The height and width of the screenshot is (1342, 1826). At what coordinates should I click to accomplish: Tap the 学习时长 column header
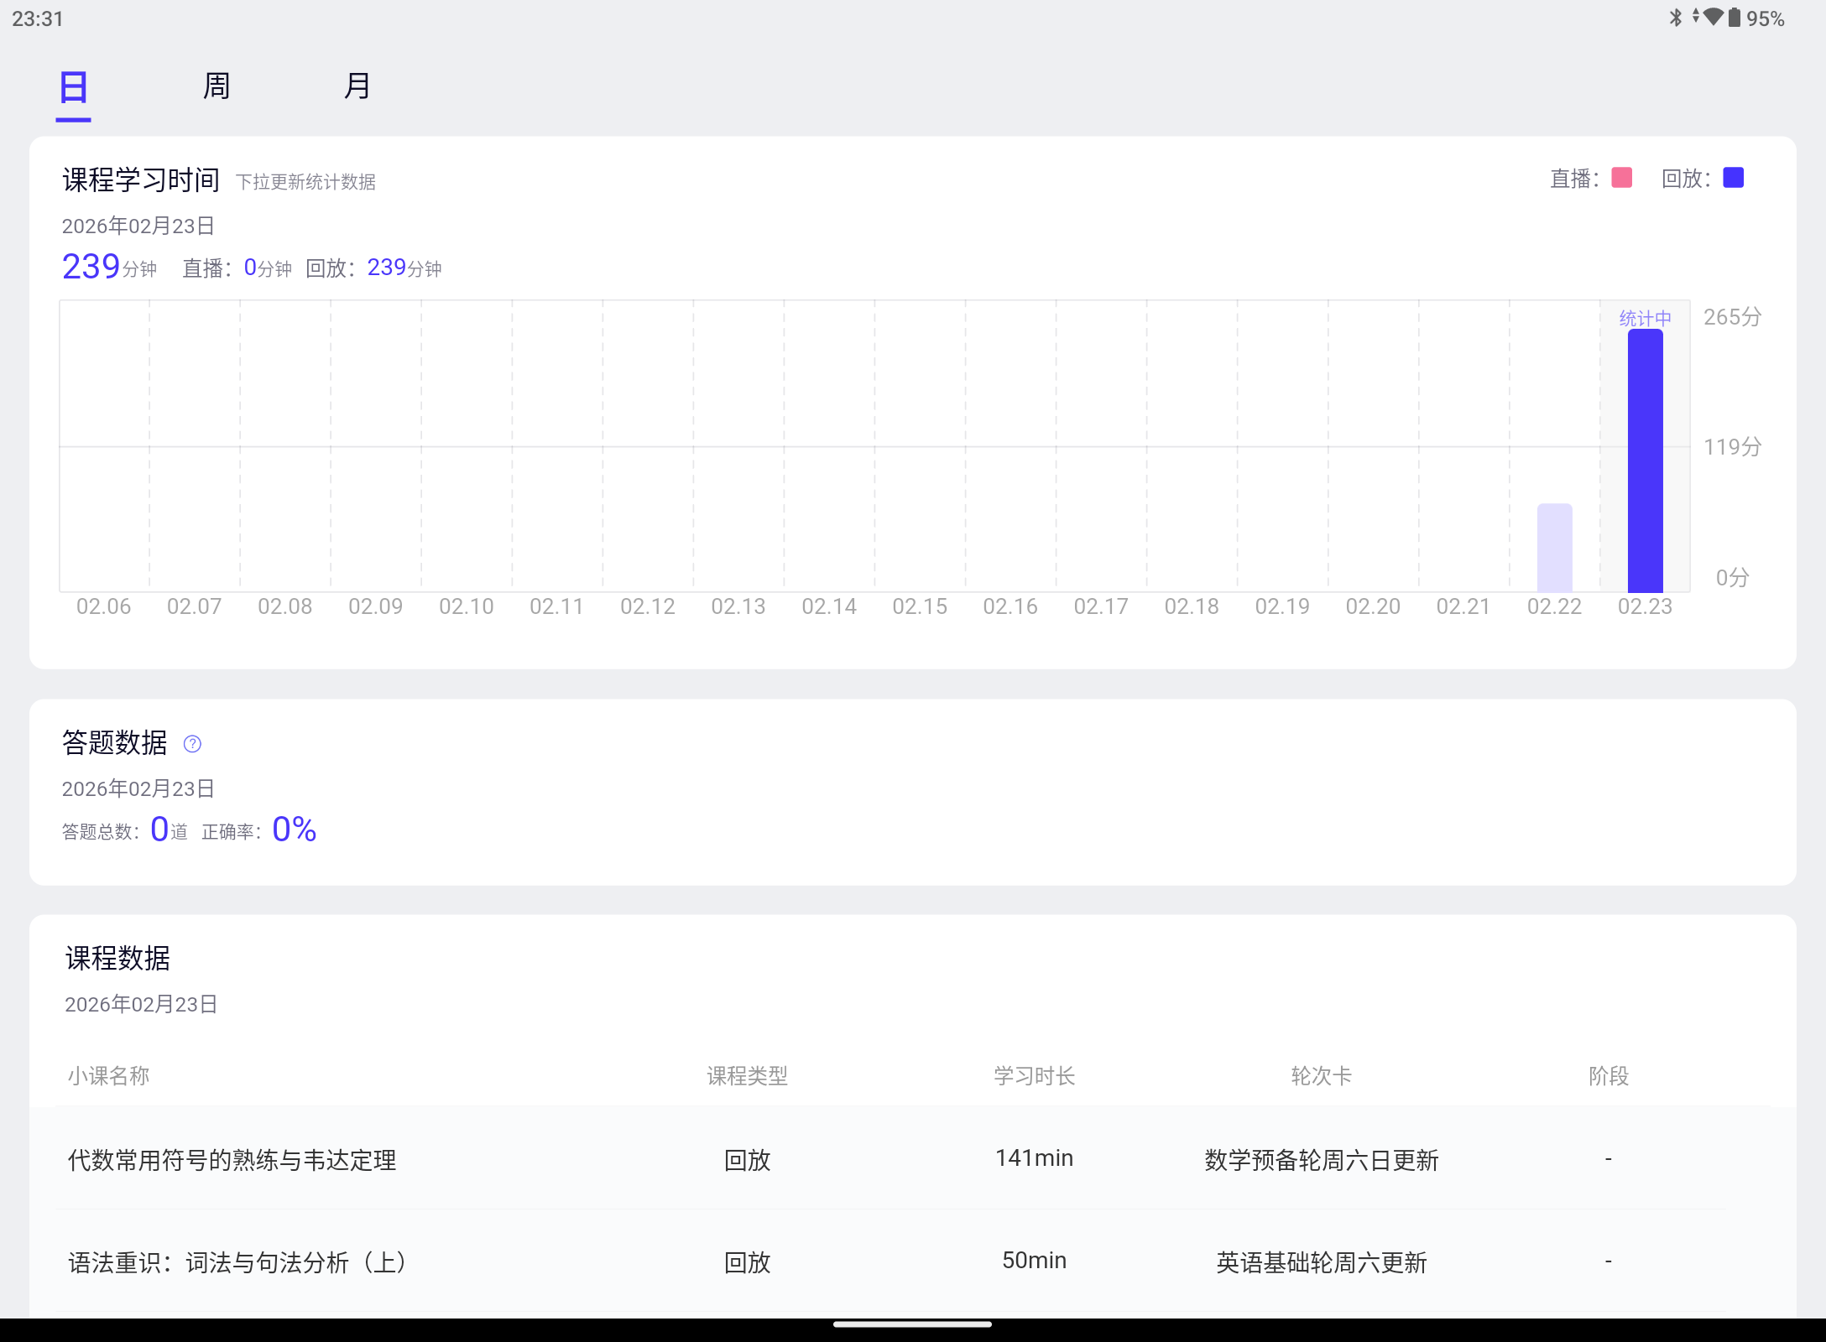pyautogui.click(x=1034, y=1076)
